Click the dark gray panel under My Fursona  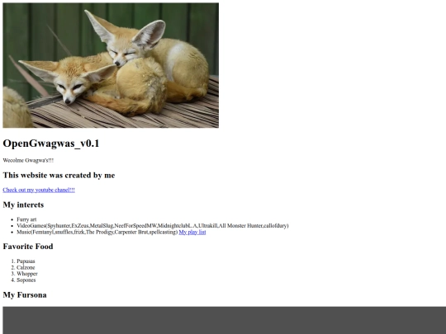[225, 320]
